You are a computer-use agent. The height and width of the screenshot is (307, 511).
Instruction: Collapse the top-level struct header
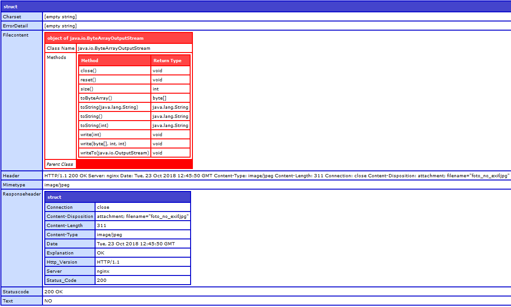[x=255, y=6]
